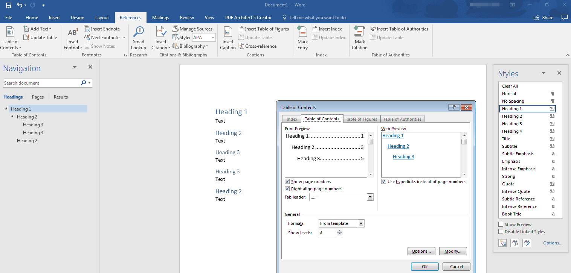Viewport: 571px width, 273px height.
Task: Collapse Heading 1 in Navigation tree
Action: point(6,109)
